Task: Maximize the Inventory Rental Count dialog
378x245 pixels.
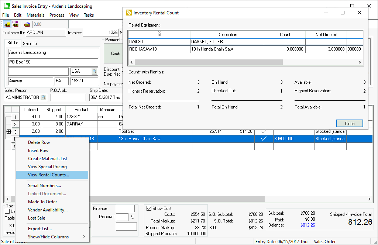Action: tap(343, 13)
